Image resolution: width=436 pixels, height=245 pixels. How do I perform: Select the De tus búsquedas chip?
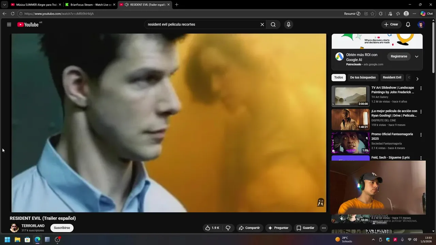tap(363, 78)
